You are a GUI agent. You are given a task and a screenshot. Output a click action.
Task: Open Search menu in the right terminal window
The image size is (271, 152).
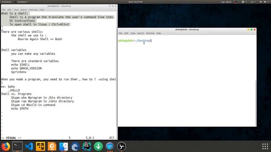(141, 33)
